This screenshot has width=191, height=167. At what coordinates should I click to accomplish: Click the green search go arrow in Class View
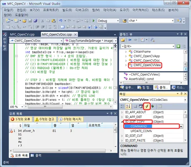(x=178, y=46)
